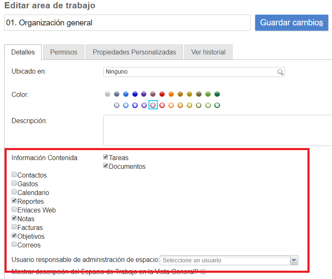The image size is (332, 279).
Task: Click the search magnifier in Ubicado en field
Action: point(280,72)
